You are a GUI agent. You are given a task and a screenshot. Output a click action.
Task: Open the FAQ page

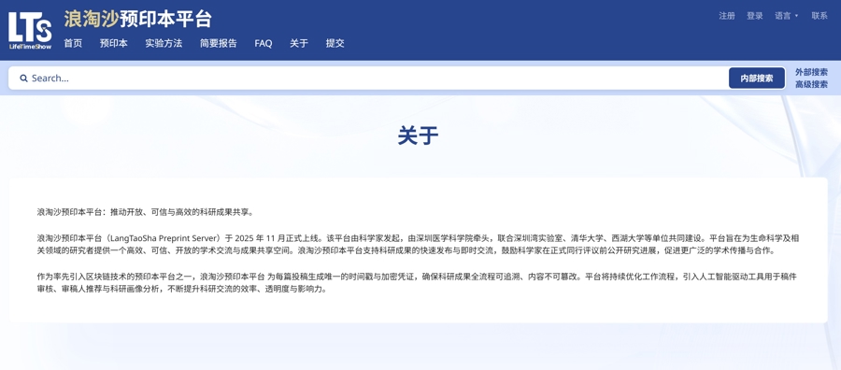[x=264, y=44]
